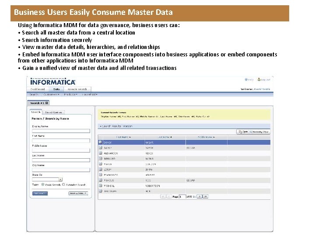Screen dimensions: 315x236
Task: Click the blue Run Search button
Action: point(40,194)
